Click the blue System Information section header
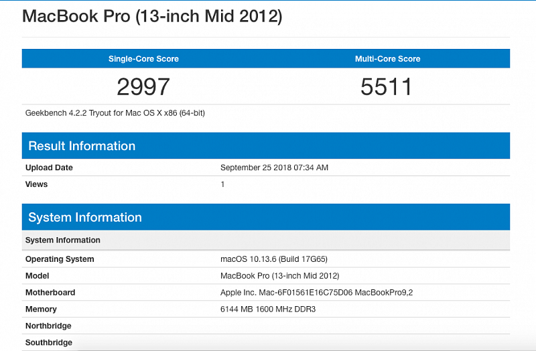Image resolution: width=536 pixels, height=351 pixels. [85, 217]
